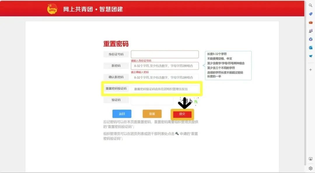Open the Microsoft 365 sidebar icon
The image size is (315, 173).
311,39
